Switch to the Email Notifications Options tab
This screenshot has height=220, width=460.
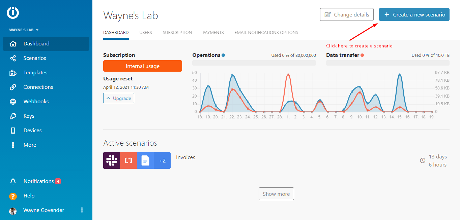pos(266,33)
